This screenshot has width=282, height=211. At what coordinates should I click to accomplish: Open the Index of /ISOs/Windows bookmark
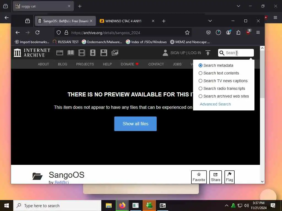click(x=146, y=42)
